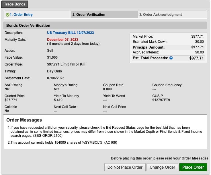Click the settlement date 07/06/2023
Image resolution: width=211 pixels, height=175 pixels.
pos(56,78)
